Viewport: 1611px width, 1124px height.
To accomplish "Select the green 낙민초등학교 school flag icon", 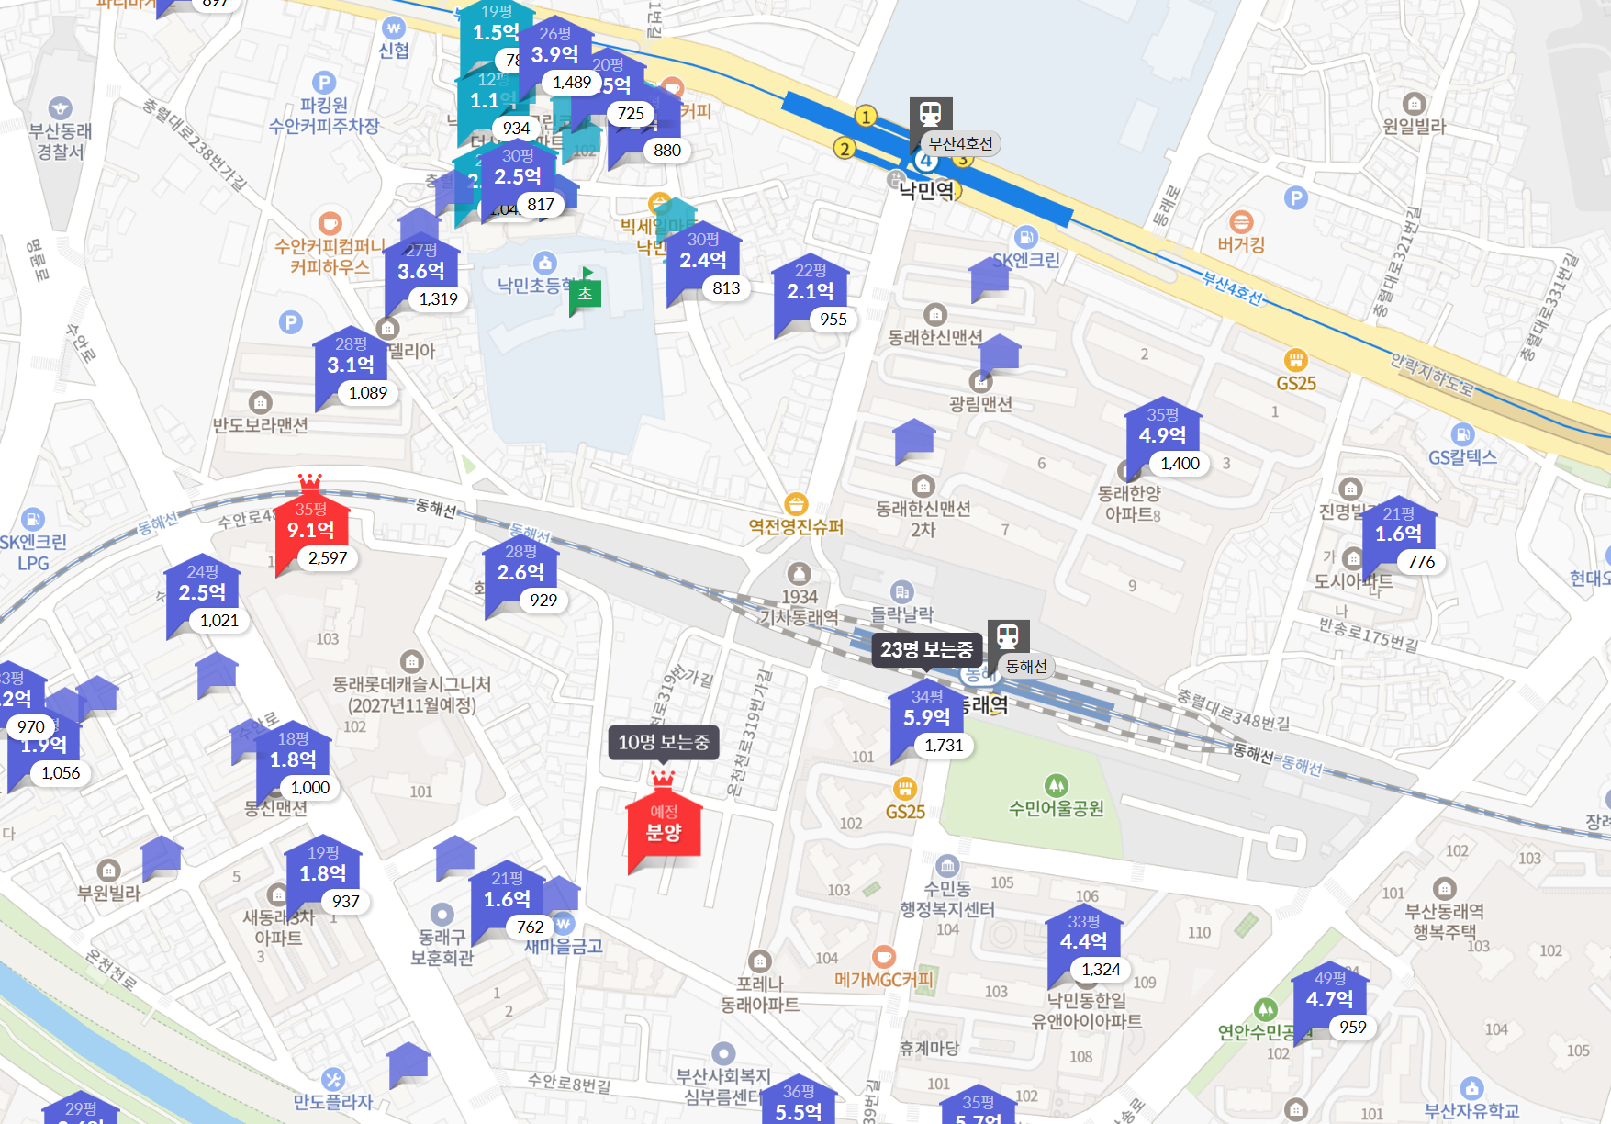I will point(585,293).
